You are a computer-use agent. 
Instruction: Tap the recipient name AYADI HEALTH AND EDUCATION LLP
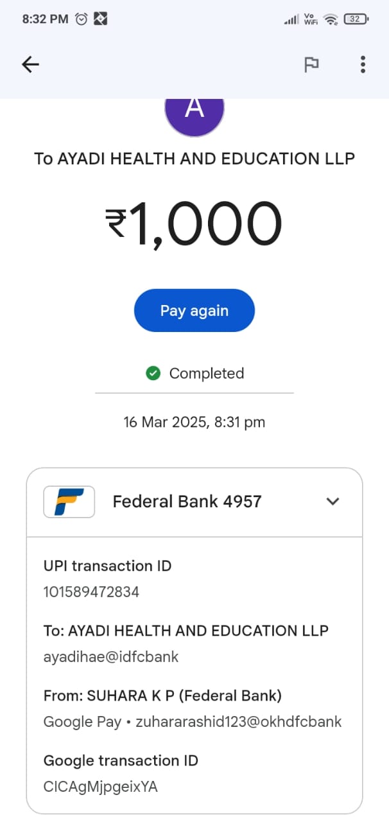194,159
